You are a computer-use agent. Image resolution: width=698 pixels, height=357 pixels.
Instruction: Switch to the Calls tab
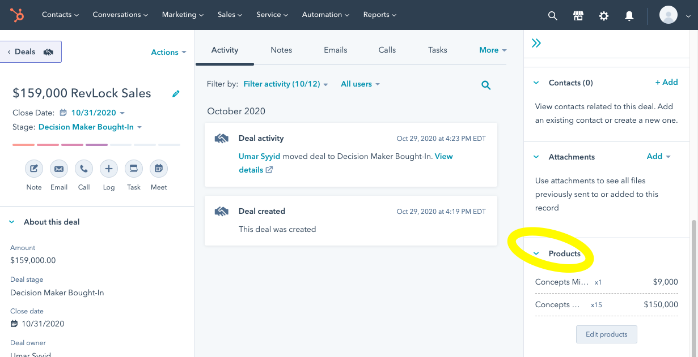point(387,50)
